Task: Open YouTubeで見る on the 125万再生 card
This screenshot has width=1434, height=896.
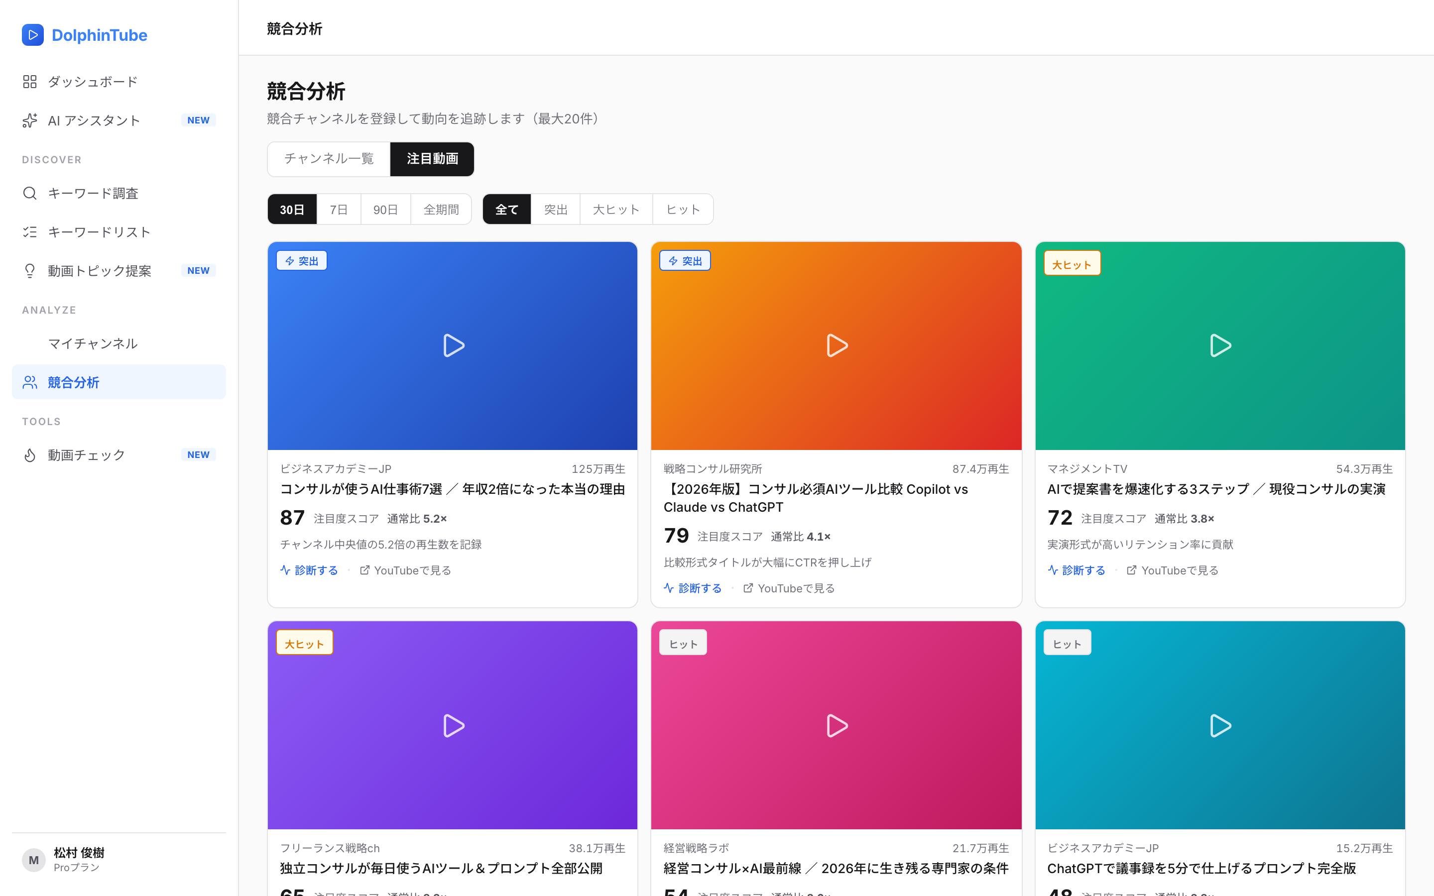Action: [405, 570]
